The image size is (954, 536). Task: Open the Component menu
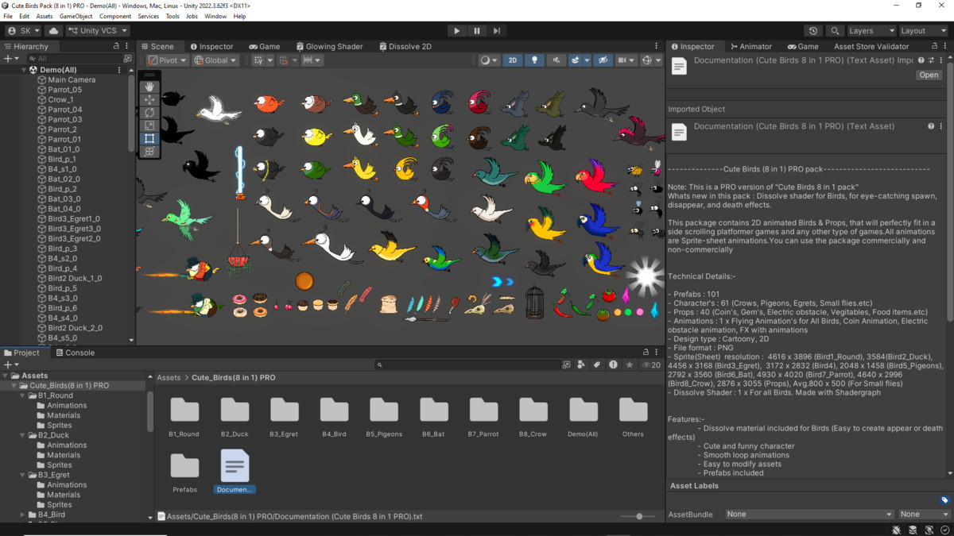115,16
